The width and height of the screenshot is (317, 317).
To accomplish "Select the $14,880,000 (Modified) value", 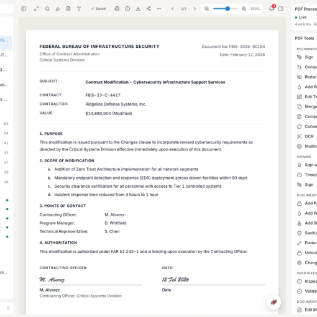I will 109,113.
